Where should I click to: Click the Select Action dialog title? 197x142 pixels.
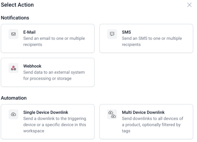click(x=17, y=5)
